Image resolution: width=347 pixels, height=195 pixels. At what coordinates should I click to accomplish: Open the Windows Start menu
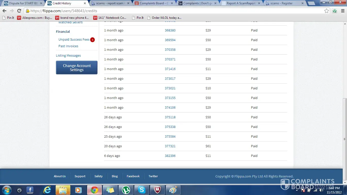(7, 190)
